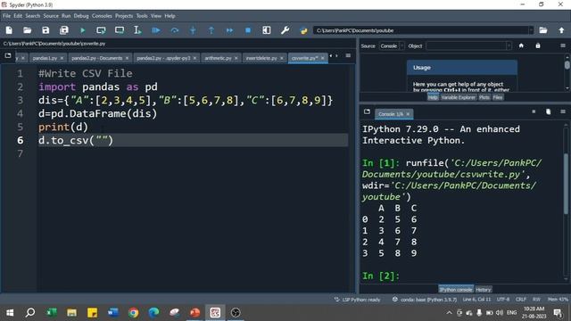Viewport: 571px width, 321px height.
Task: Open Preferences wrench icon
Action: (x=285, y=30)
